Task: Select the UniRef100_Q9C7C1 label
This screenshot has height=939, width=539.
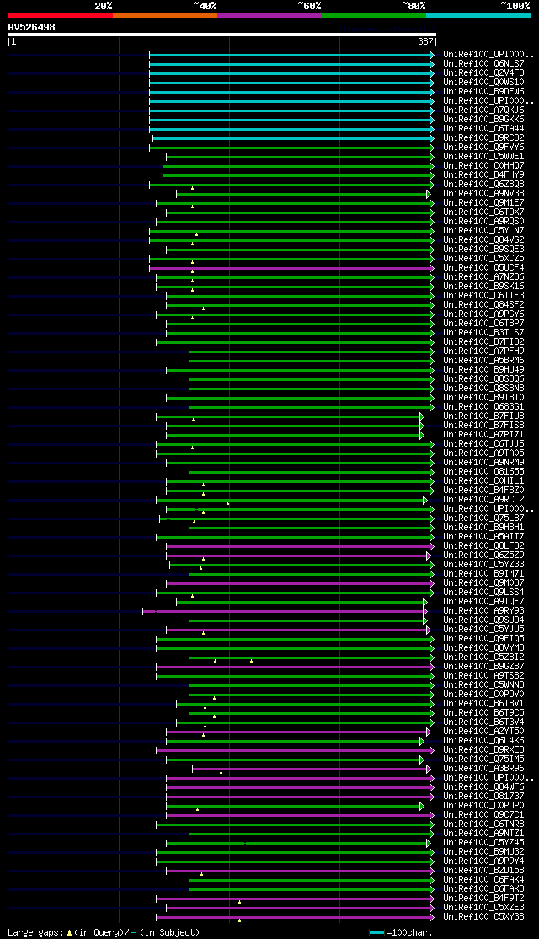Action: pyautogui.click(x=484, y=815)
